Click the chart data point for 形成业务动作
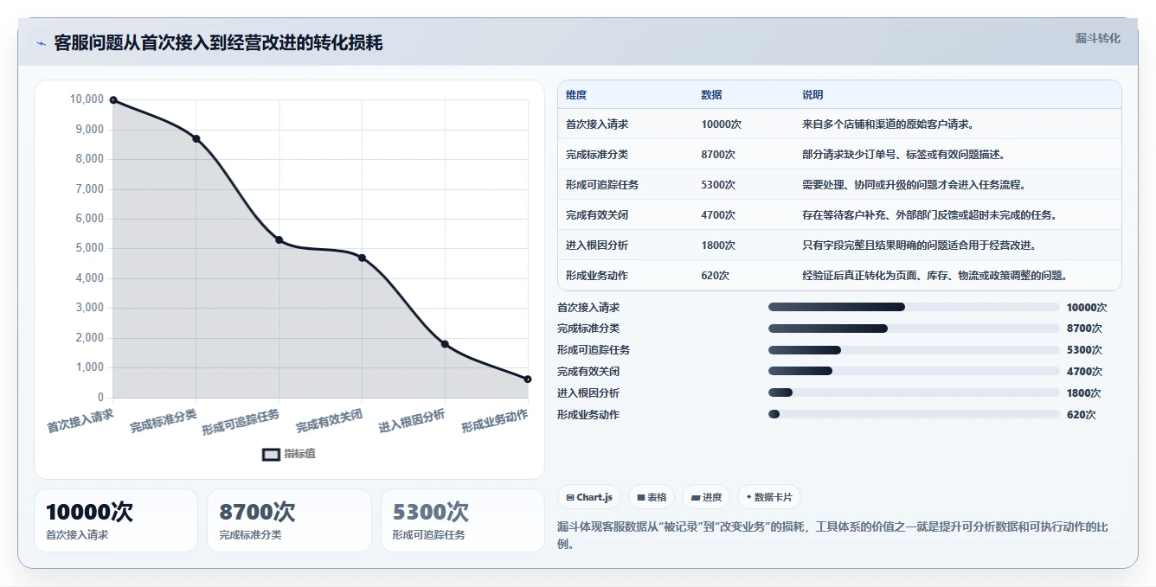1156x587 pixels. click(528, 380)
